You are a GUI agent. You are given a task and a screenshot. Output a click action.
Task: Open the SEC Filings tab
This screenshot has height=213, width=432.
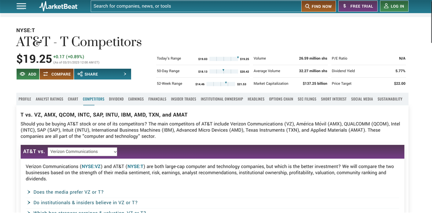(307, 99)
